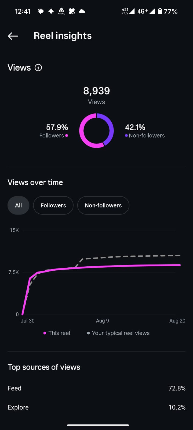Viewport: 193px width, 430px height.
Task: Tap the four-leaf clover notification icon
Action: tap(72, 11)
